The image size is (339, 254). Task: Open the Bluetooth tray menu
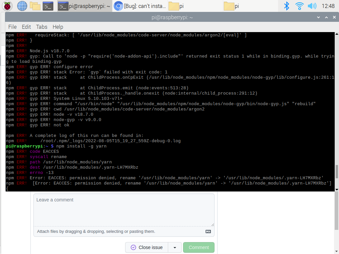click(286, 6)
